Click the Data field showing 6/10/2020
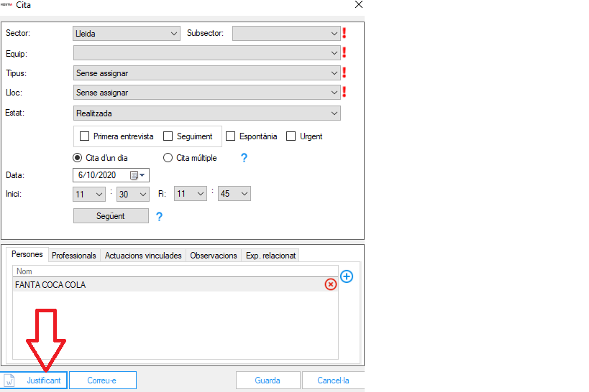The width and height of the screenshot is (589, 392). click(x=101, y=175)
